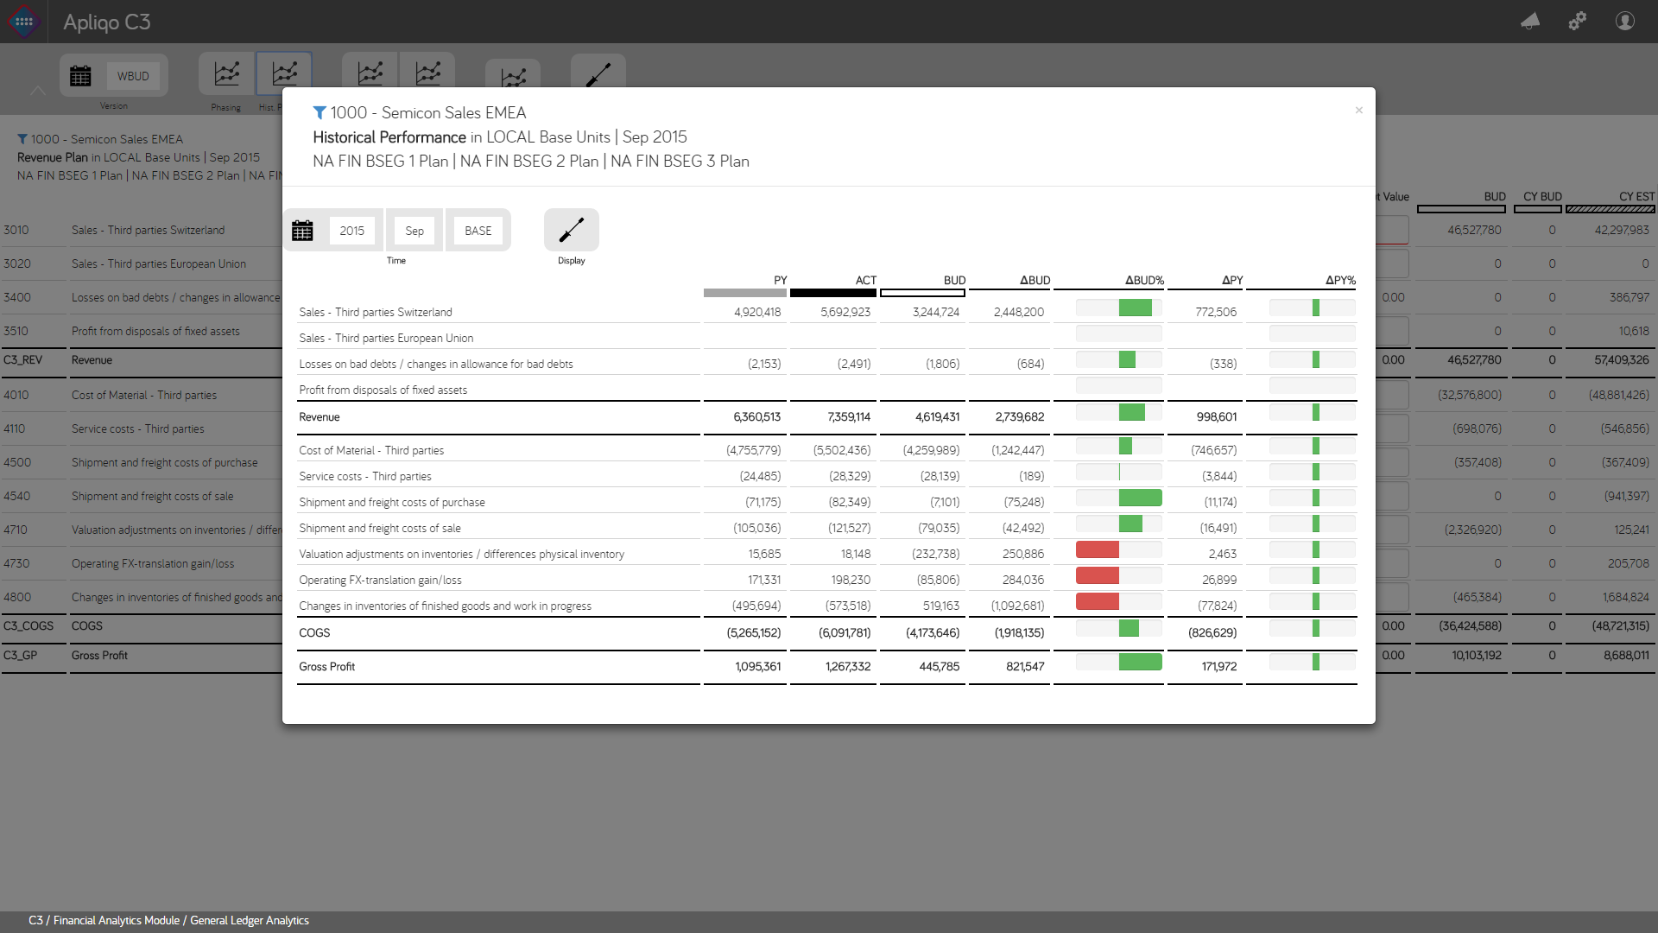Image resolution: width=1658 pixels, height=933 pixels.
Task: Open the 2015 year selector
Action: point(351,231)
